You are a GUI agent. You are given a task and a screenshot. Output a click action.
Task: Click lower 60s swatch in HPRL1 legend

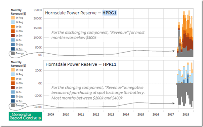click(13, 97)
